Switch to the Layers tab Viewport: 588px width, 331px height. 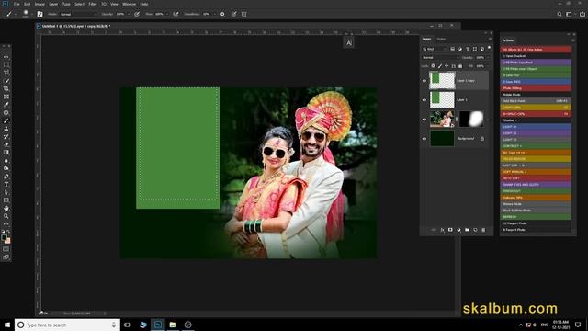[426, 39]
